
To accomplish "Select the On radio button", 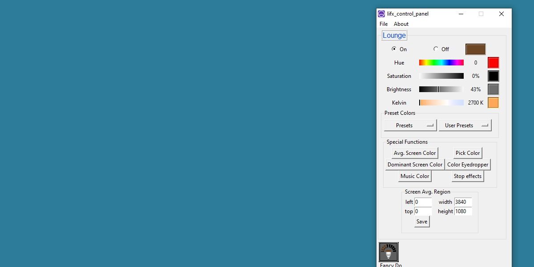I will [x=394, y=49].
